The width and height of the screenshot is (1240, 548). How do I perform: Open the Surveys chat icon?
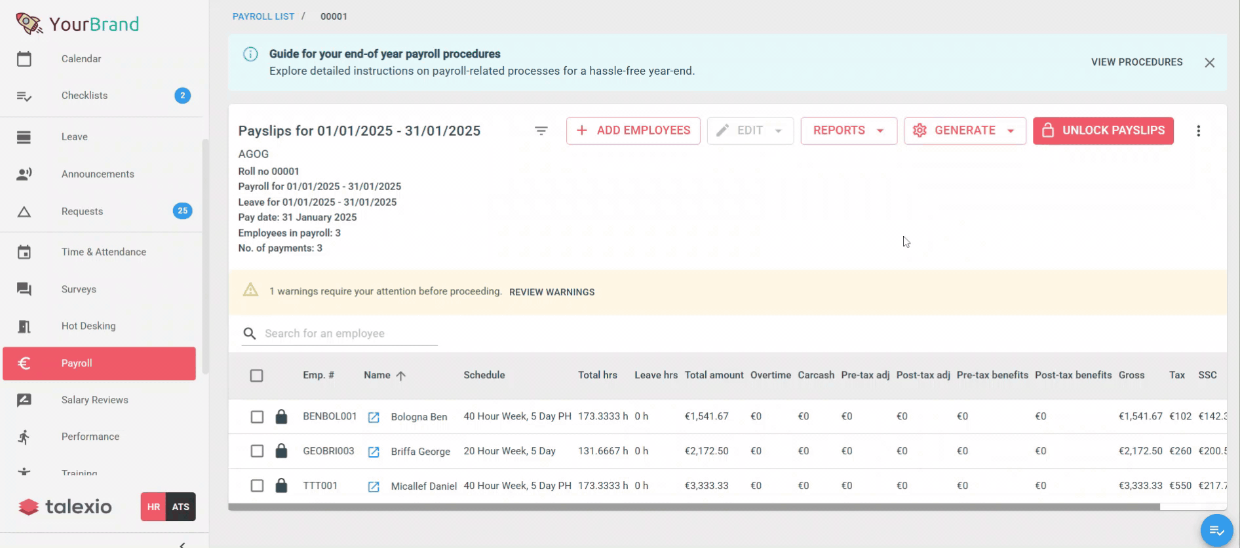click(x=24, y=289)
